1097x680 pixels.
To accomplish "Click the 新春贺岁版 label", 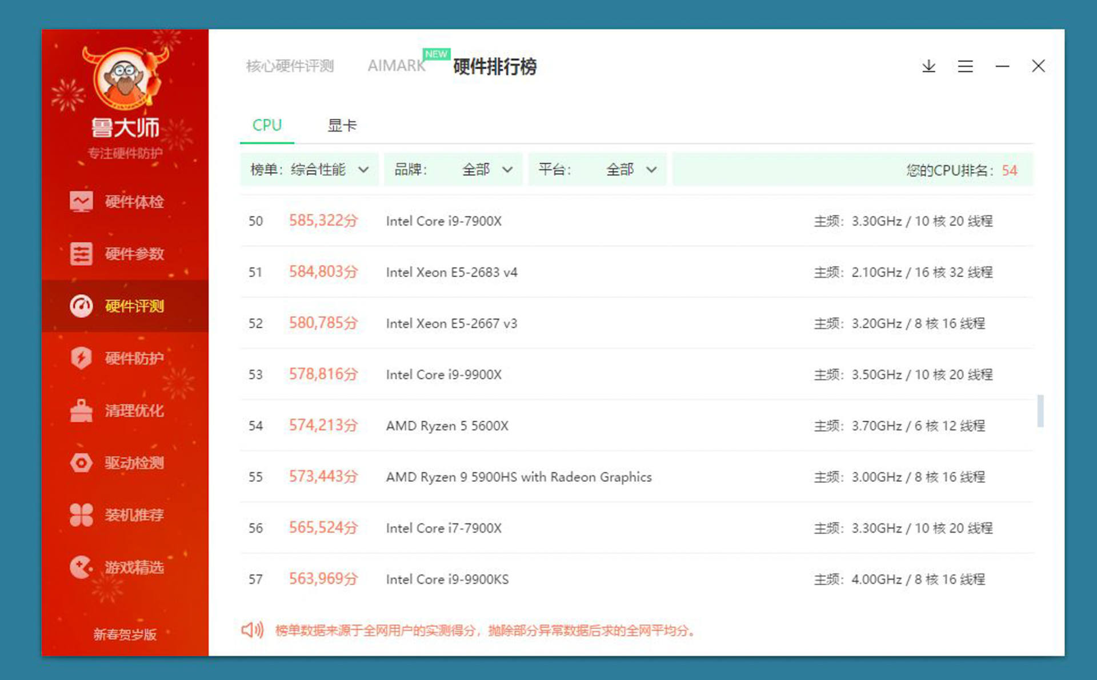I will pos(125,634).
